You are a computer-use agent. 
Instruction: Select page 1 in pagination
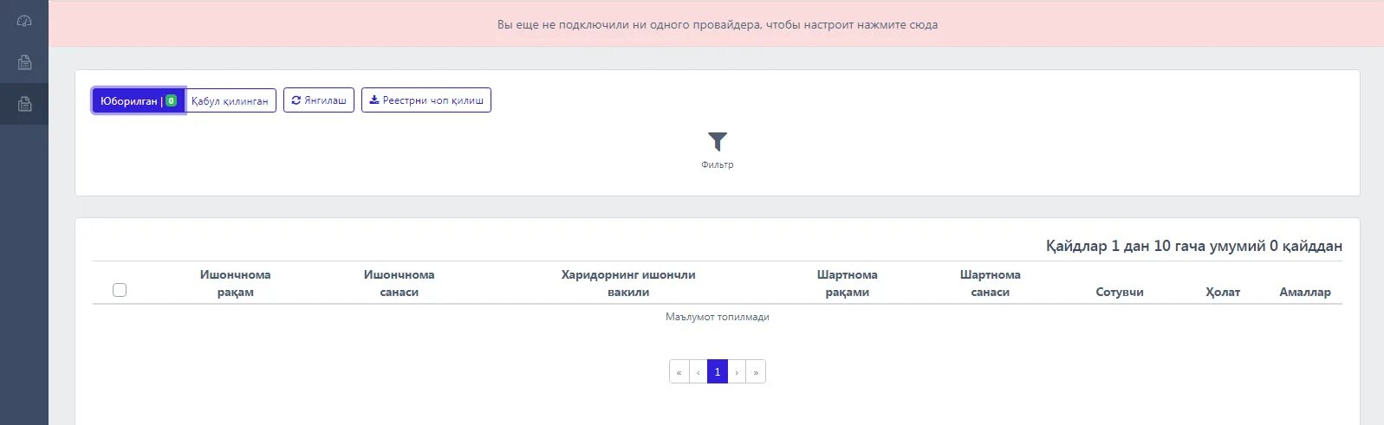717,372
